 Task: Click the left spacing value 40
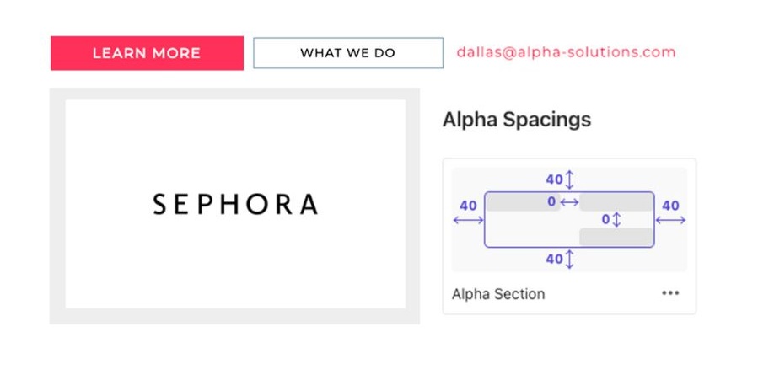[468, 206]
